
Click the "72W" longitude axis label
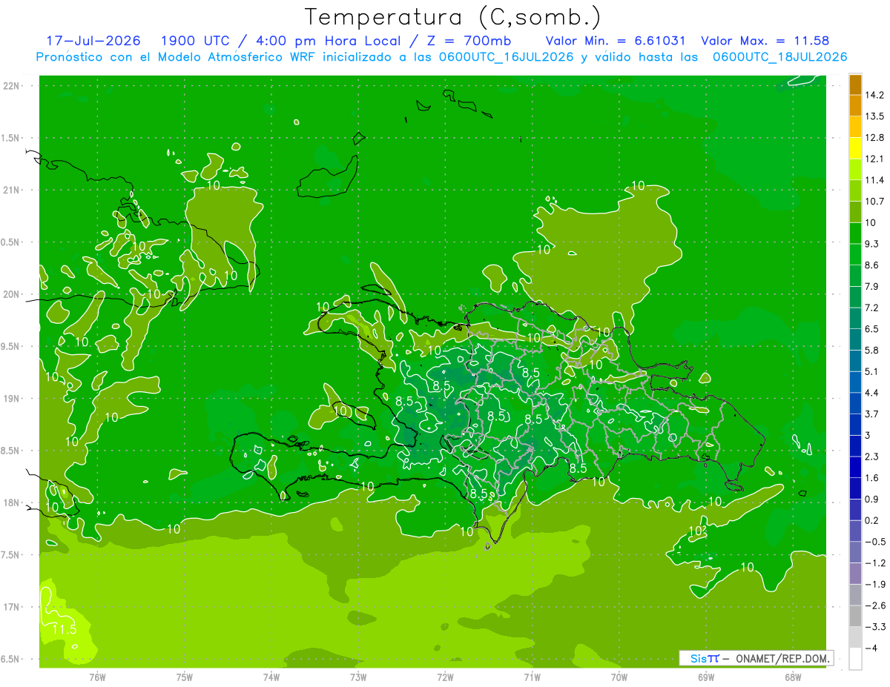coord(445,677)
